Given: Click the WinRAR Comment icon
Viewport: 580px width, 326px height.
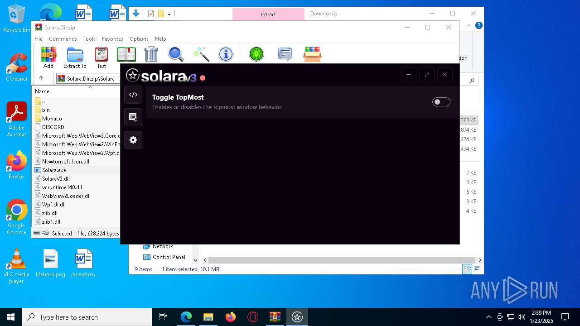Looking at the screenshot, I should (x=285, y=54).
